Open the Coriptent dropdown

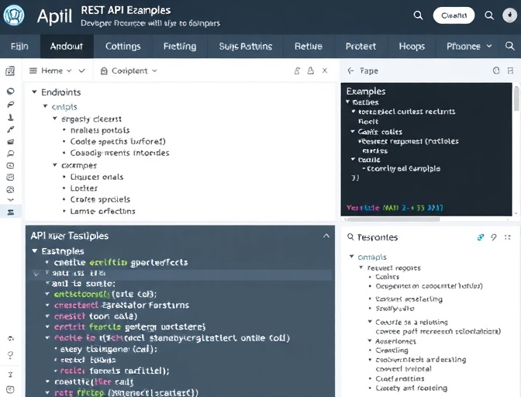click(129, 71)
